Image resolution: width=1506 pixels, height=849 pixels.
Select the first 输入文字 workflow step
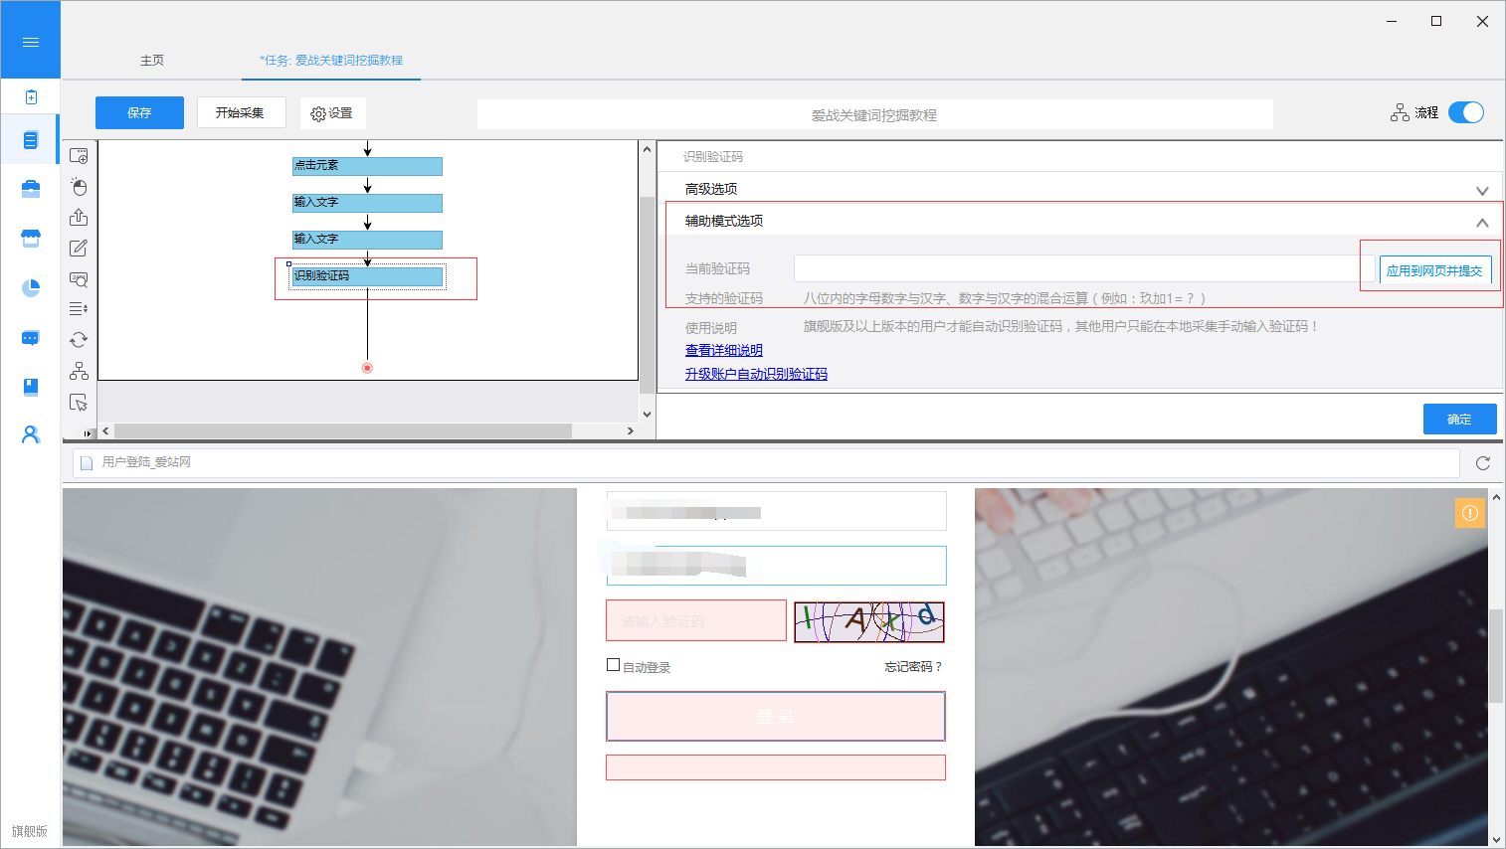click(x=367, y=203)
